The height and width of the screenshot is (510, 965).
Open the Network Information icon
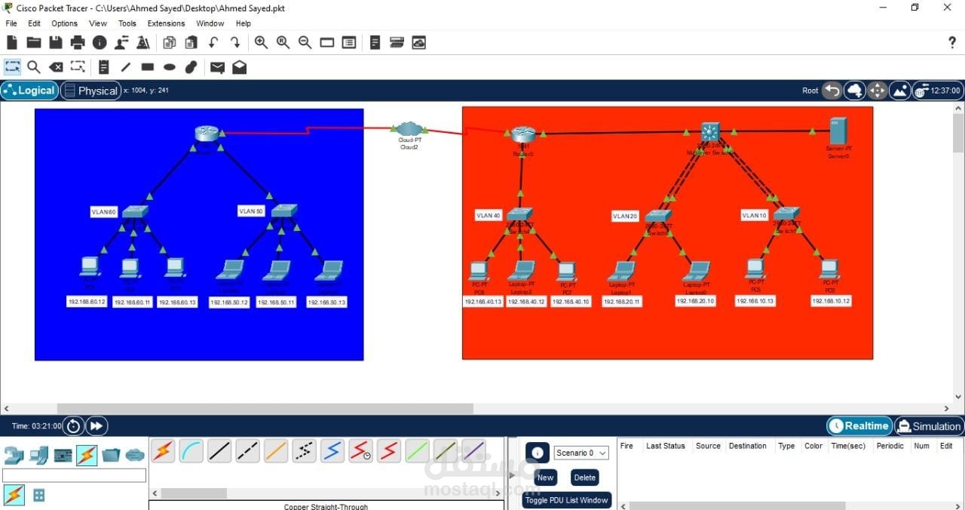coord(100,43)
